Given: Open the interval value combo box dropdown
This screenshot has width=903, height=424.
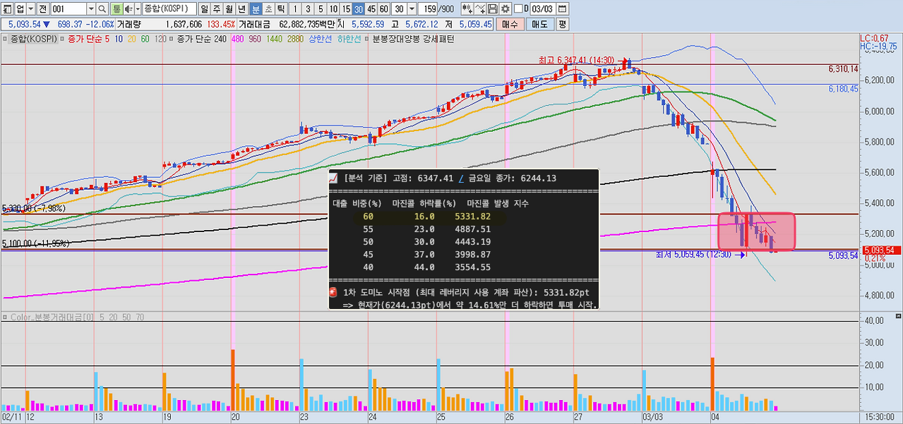Looking at the screenshot, I should coord(412,9).
